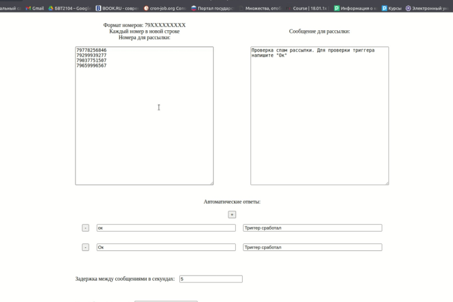Click the 'Формат номеров: 79XXXXXXXXX' text

(145, 25)
